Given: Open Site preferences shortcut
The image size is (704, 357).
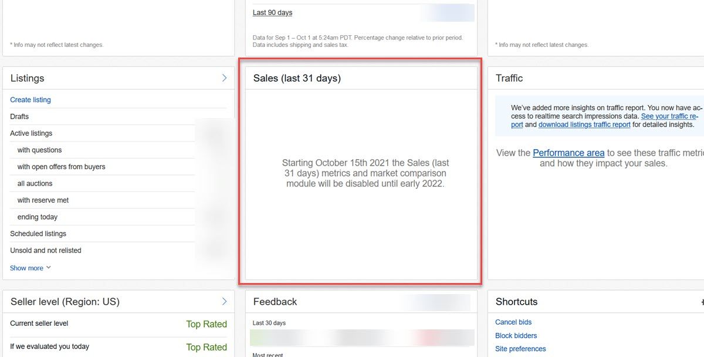Looking at the screenshot, I should (520, 349).
